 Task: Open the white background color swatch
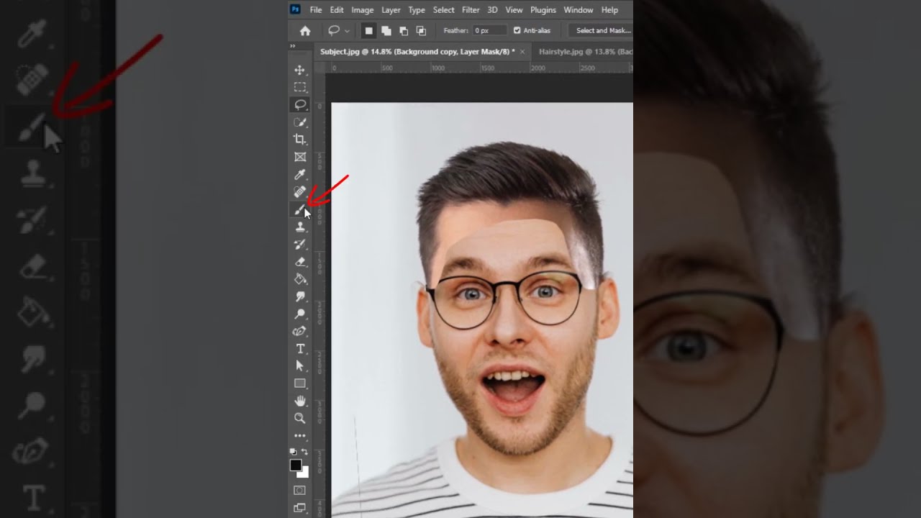click(305, 473)
